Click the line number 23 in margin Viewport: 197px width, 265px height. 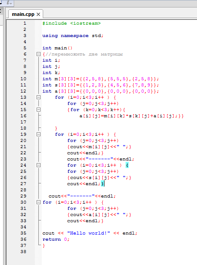point(23,159)
